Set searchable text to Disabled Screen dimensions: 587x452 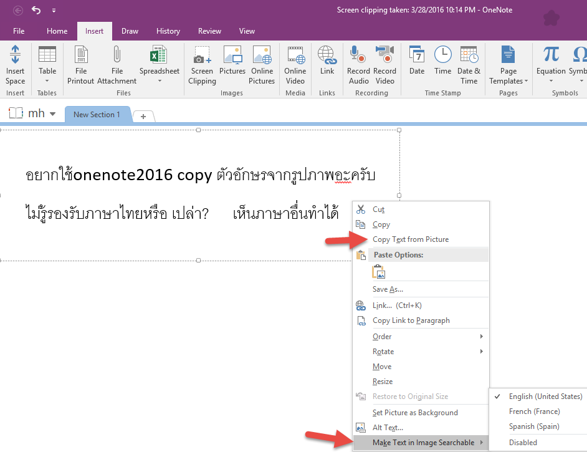tap(538, 442)
